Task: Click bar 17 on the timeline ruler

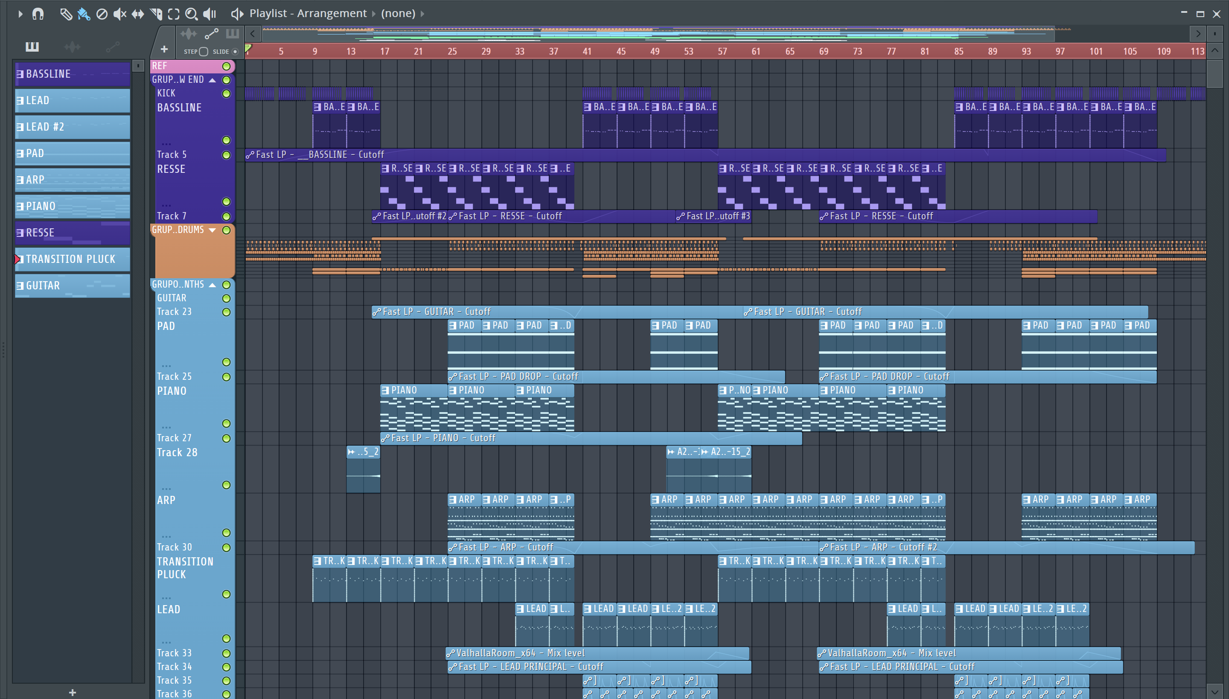Action: [x=384, y=51]
